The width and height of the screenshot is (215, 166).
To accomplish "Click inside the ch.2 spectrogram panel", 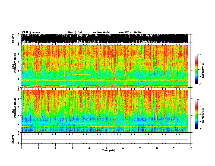I will pos(105,111).
